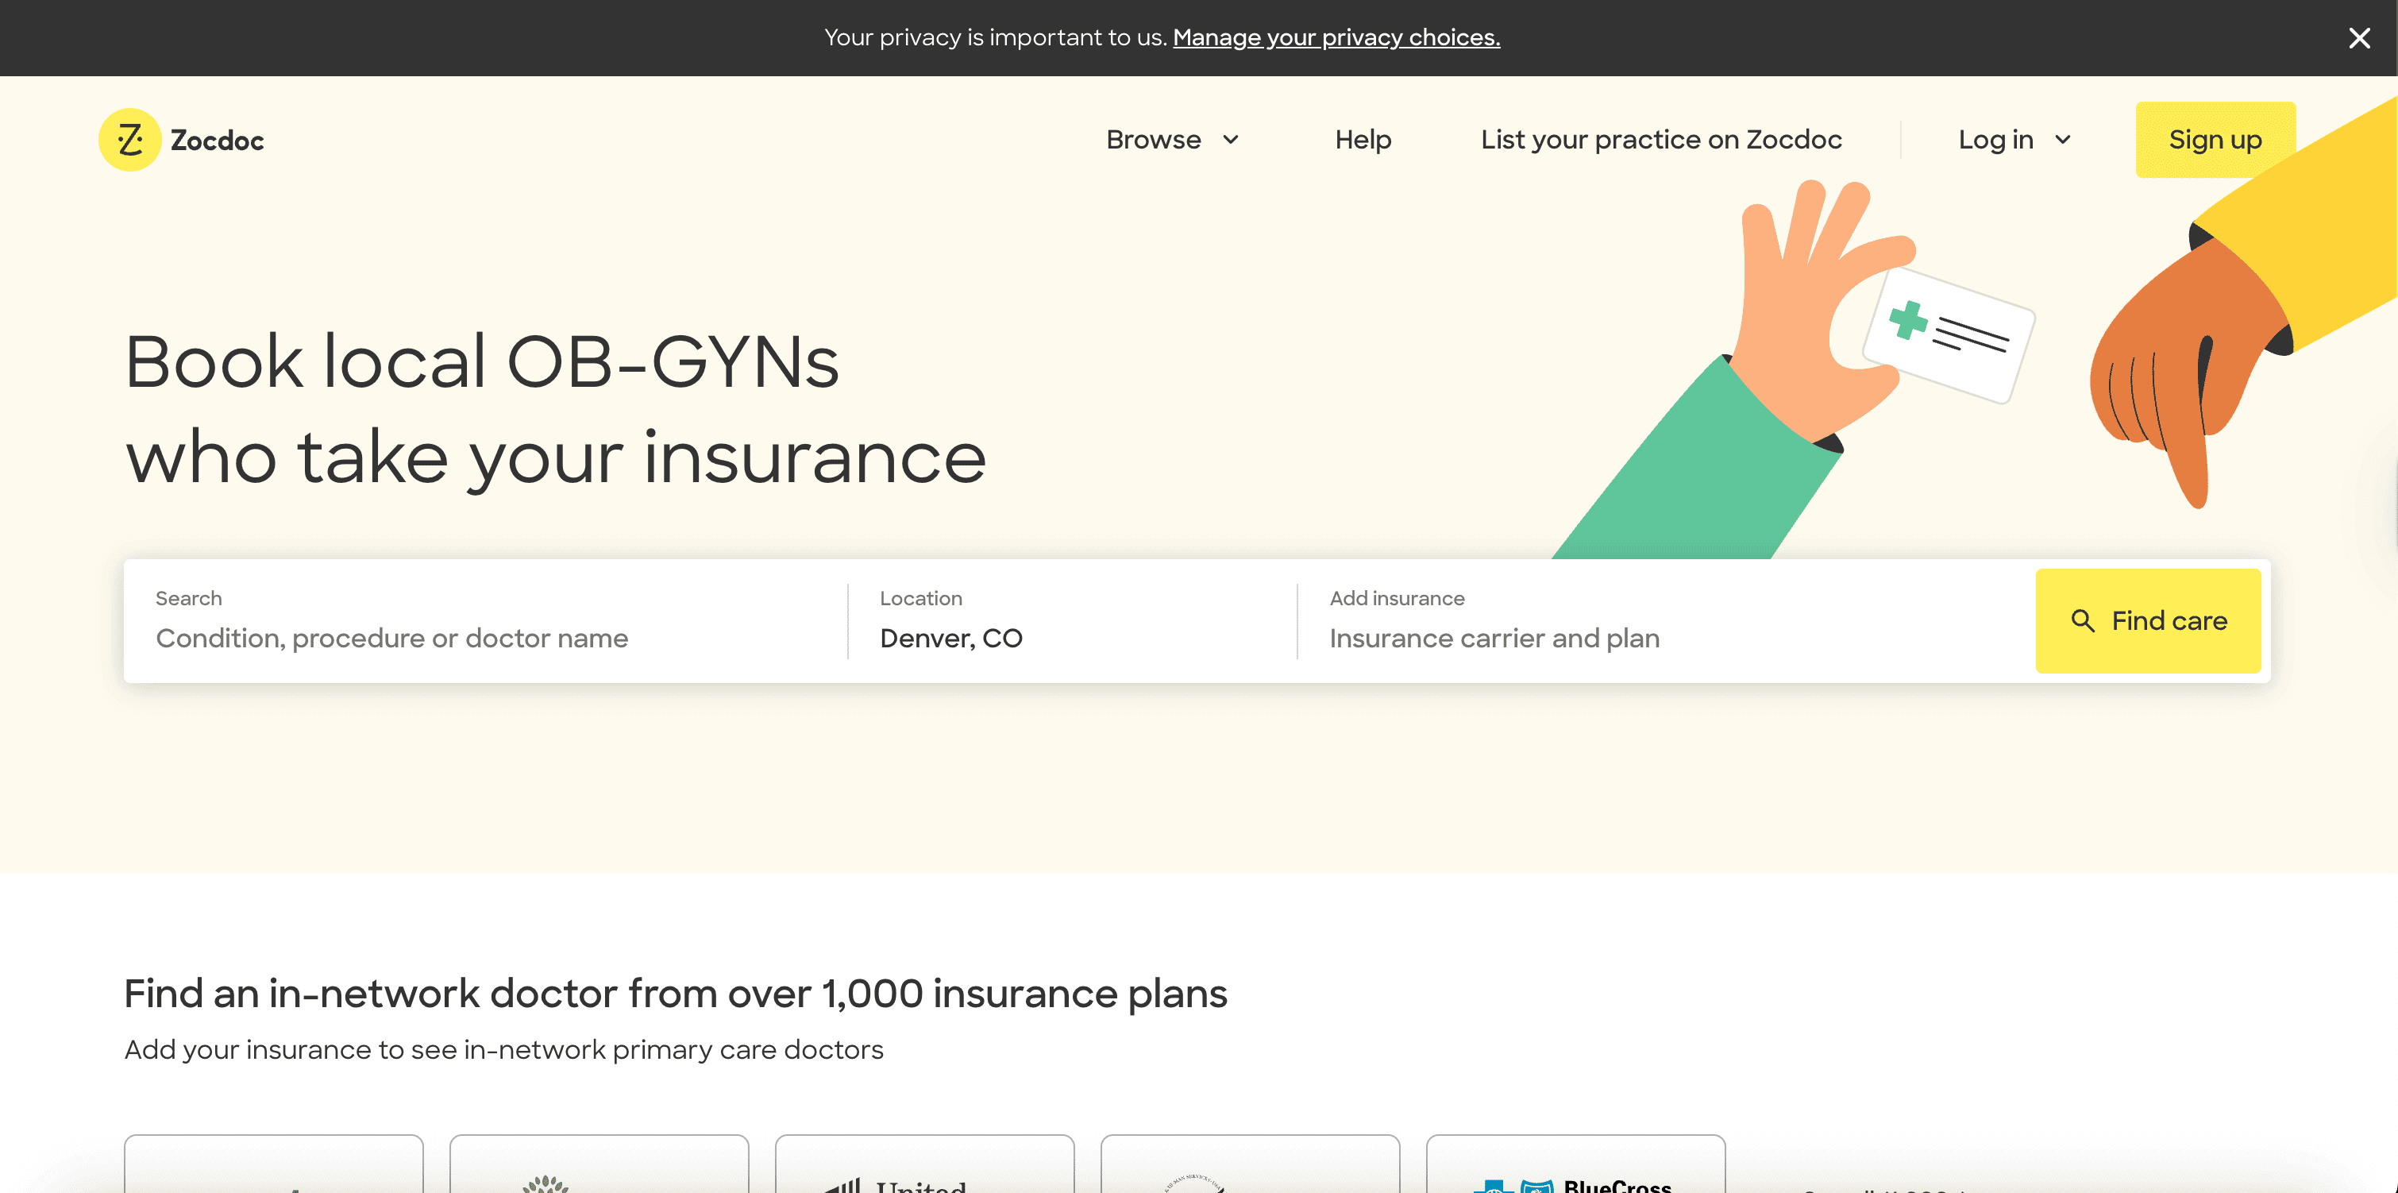Image resolution: width=2398 pixels, height=1193 pixels.
Task: Dismiss the privacy banner with the X
Action: coord(2358,38)
